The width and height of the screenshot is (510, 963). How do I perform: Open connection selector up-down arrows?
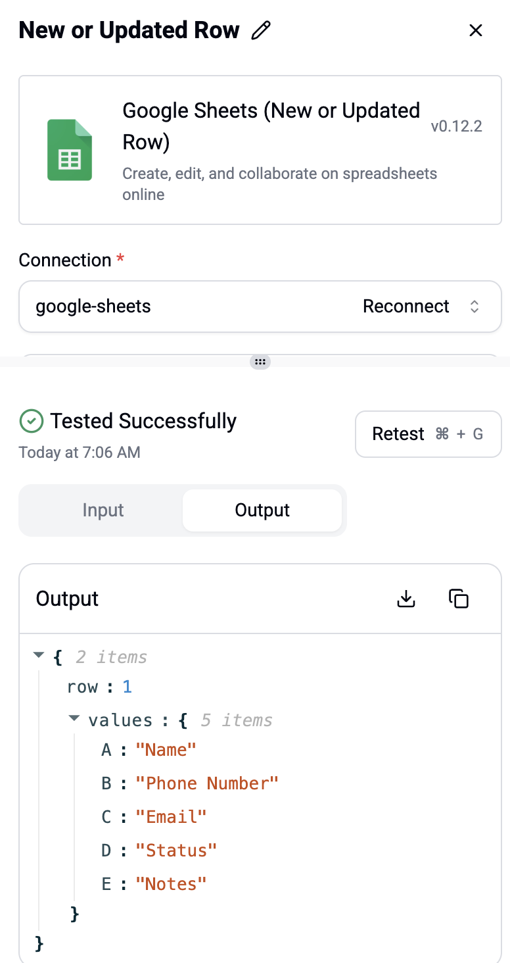(475, 307)
